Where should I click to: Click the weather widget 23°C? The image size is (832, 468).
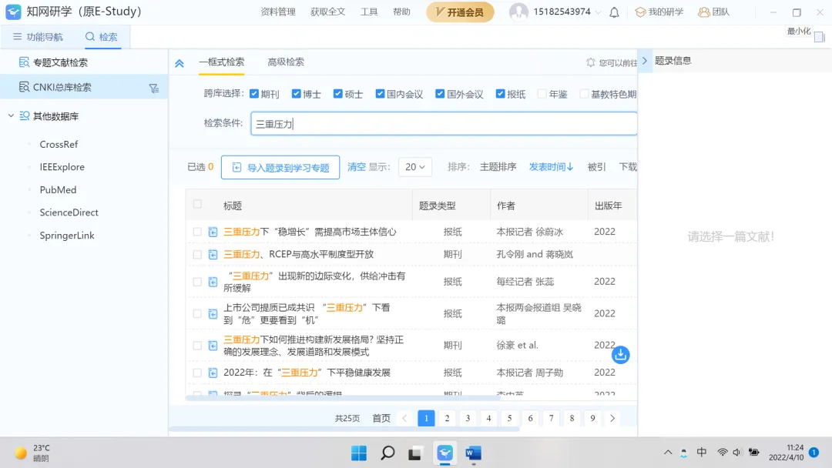tap(33, 453)
